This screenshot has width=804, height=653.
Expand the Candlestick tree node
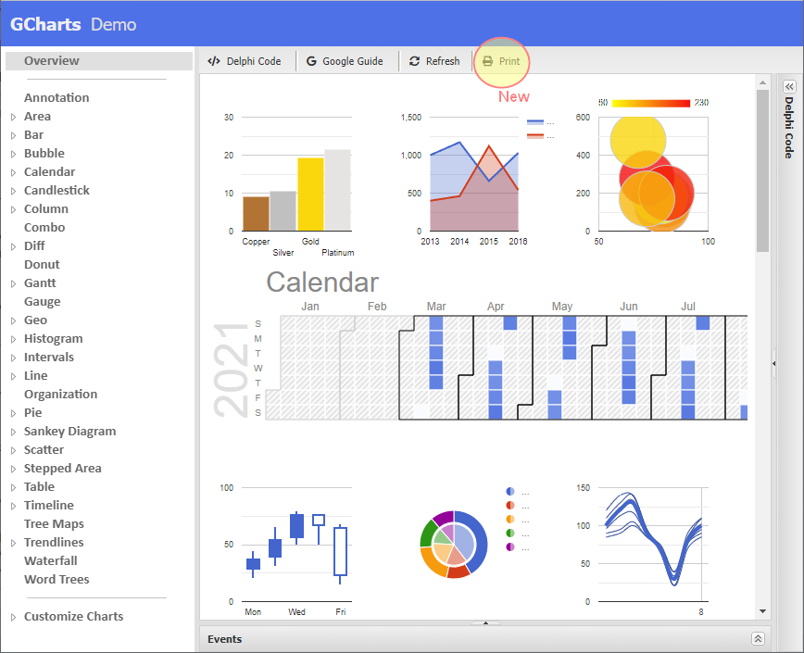tap(13, 191)
